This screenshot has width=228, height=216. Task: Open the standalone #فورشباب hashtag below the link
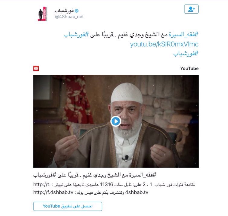186,54
